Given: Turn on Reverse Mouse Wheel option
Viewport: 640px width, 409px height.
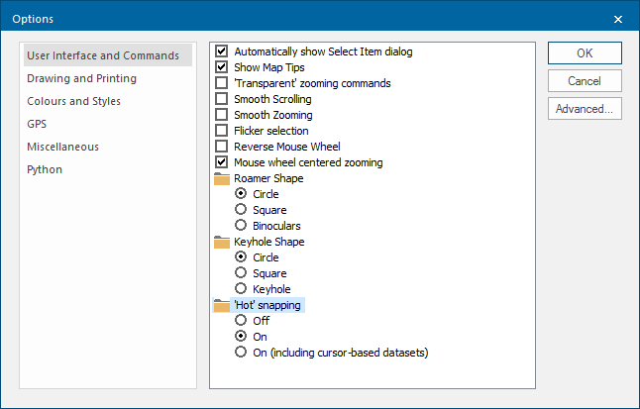Looking at the screenshot, I should click(x=222, y=147).
